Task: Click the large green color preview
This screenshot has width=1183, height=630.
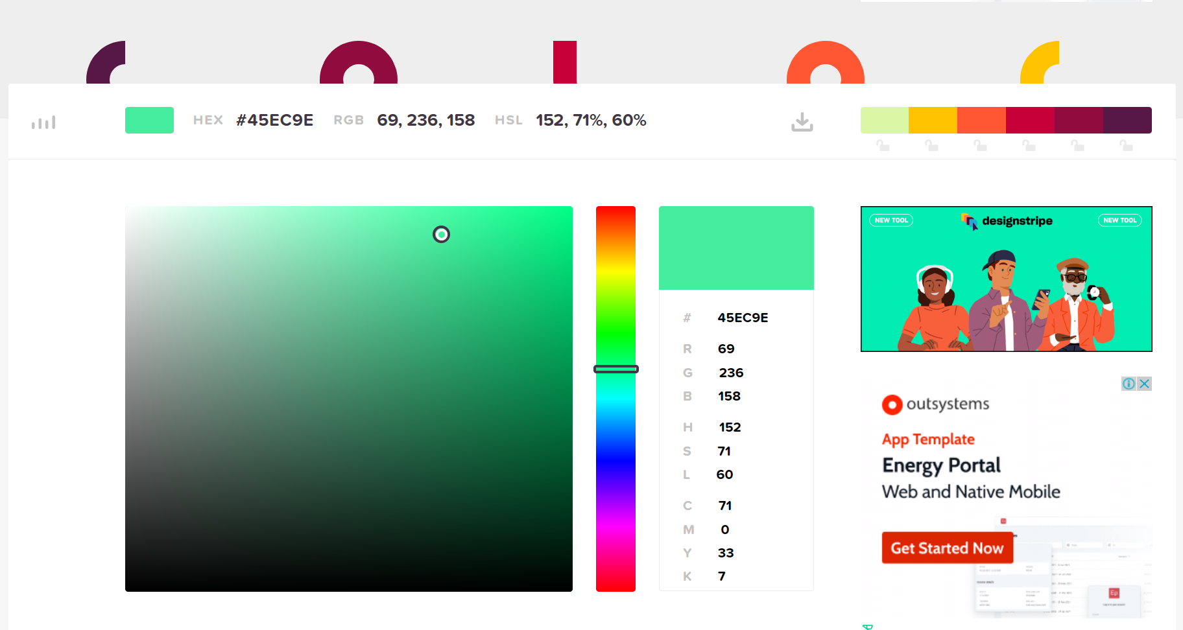Action: pos(736,248)
